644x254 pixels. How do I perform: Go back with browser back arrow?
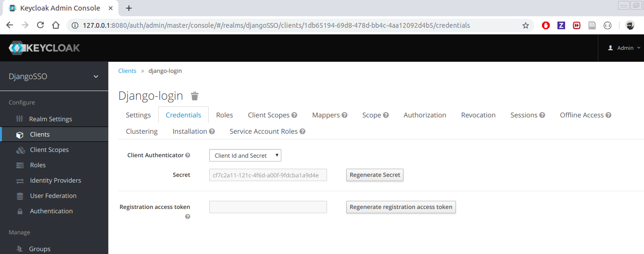pyautogui.click(x=10, y=25)
